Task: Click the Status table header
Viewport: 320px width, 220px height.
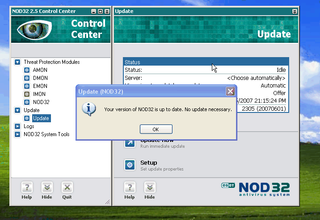Action: (206, 62)
